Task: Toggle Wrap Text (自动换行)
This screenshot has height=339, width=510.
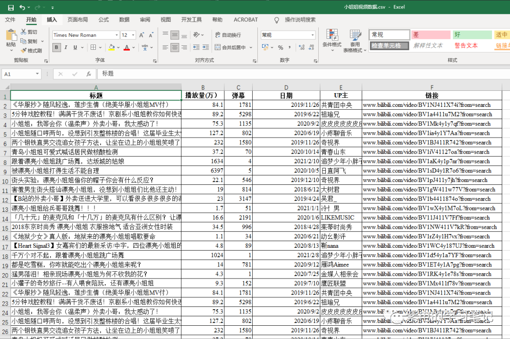Action: click(x=228, y=35)
